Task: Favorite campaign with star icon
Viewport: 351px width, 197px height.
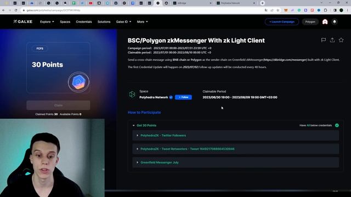Action: point(341,40)
